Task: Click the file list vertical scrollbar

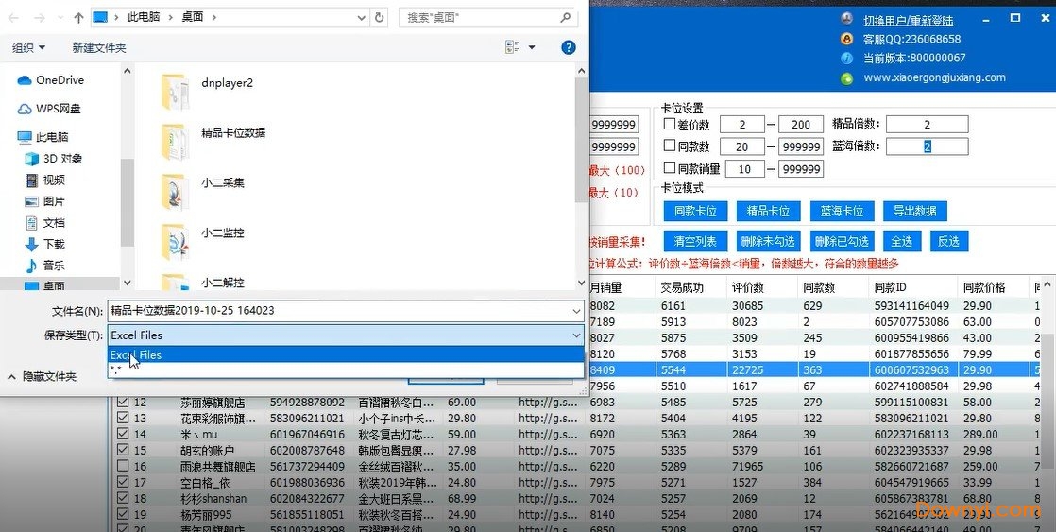Action: (x=582, y=139)
